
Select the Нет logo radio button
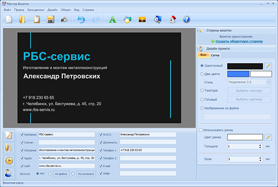(37, 173)
